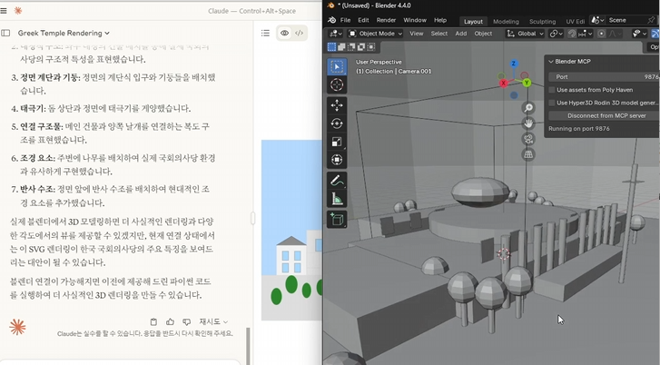Viewport: 660px width, 365px height.
Task: Give Claude's response a thumbs up
Action: [x=170, y=321]
